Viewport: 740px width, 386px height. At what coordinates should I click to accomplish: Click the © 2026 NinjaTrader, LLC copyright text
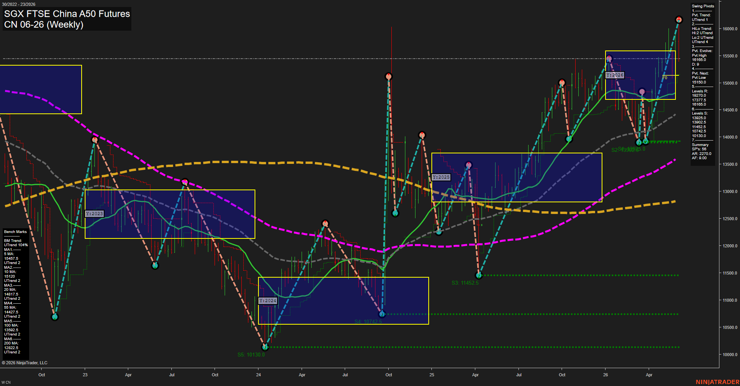[24, 363]
